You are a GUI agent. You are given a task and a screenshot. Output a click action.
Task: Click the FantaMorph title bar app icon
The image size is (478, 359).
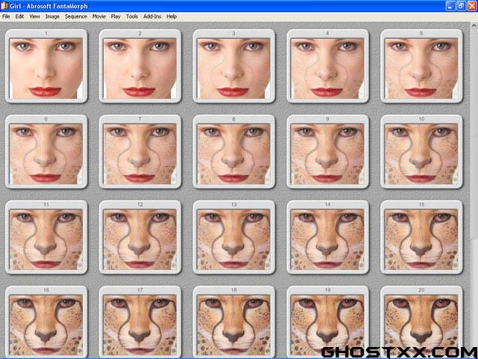(4, 6)
